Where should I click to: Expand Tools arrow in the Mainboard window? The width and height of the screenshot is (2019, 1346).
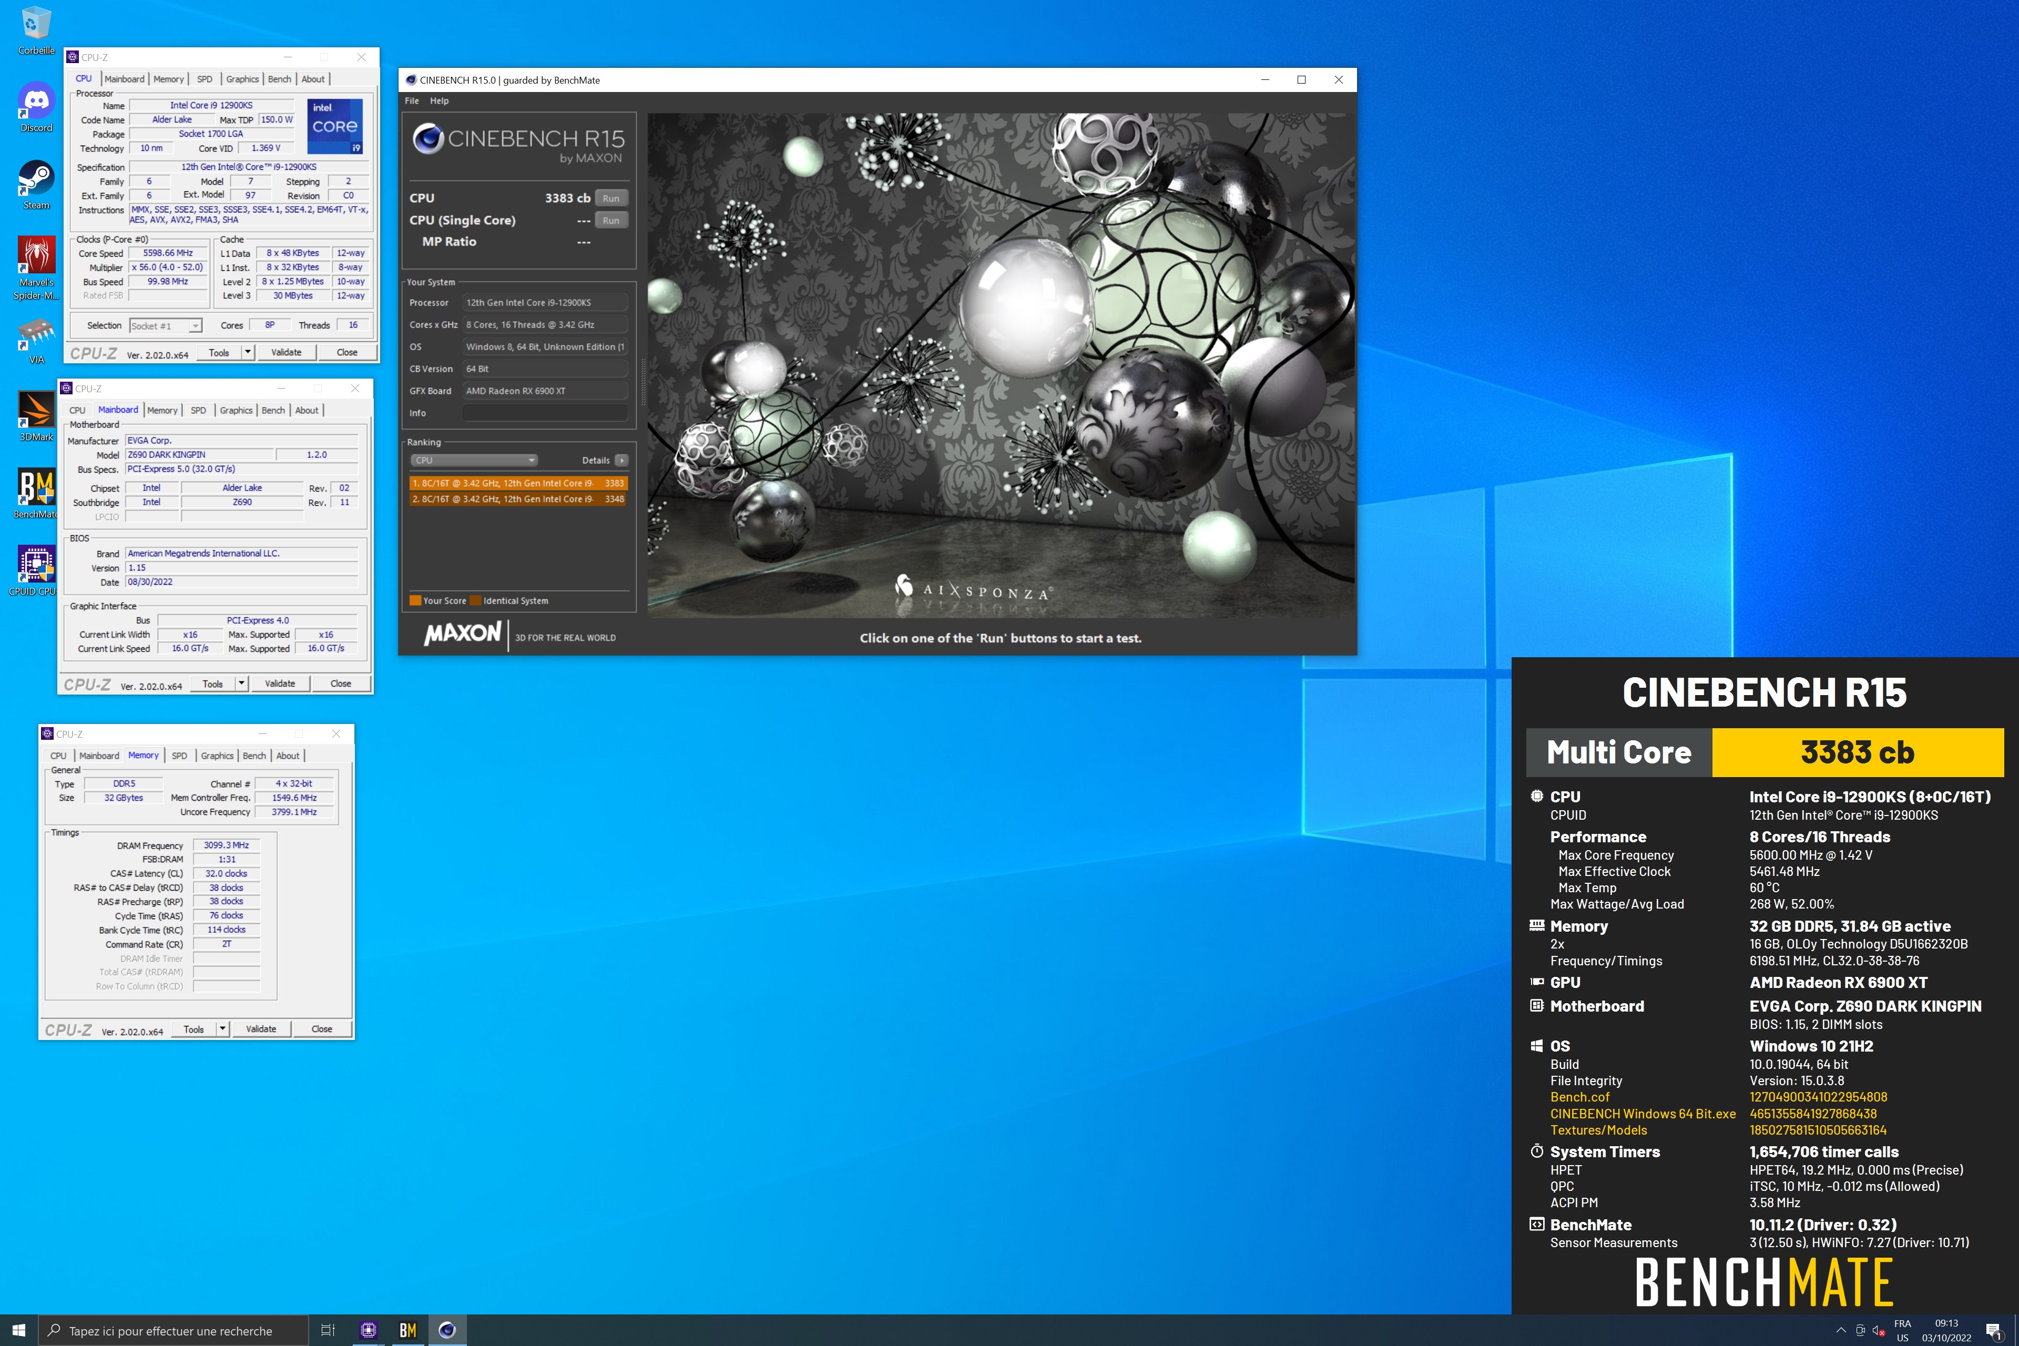[x=241, y=684]
